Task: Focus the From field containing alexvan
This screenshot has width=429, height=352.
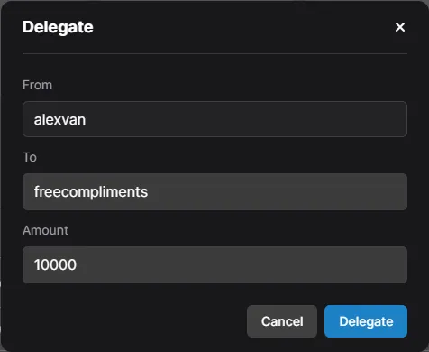Action: click(x=214, y=119)
